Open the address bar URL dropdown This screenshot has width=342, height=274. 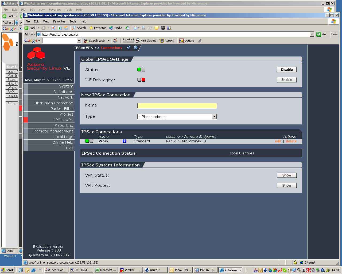tap(312, 34)
